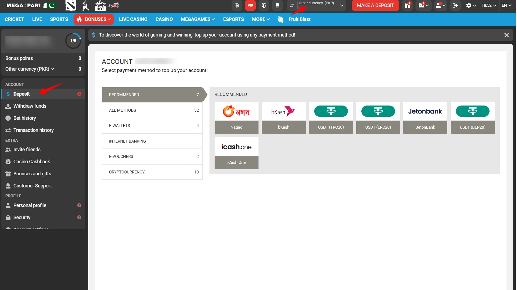The height and width of the screenshot is (290, 517).
Task: Open the settings gear dropdown
Action: 470,5
